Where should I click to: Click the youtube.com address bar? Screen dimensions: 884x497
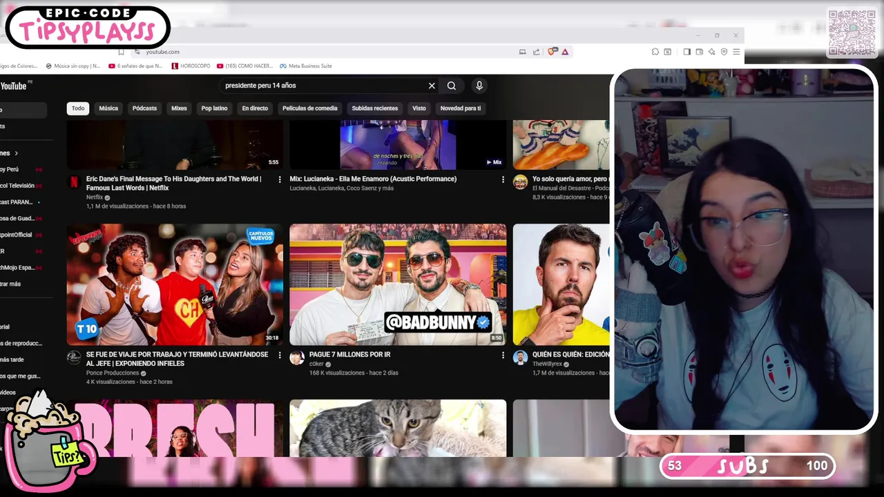325,52
